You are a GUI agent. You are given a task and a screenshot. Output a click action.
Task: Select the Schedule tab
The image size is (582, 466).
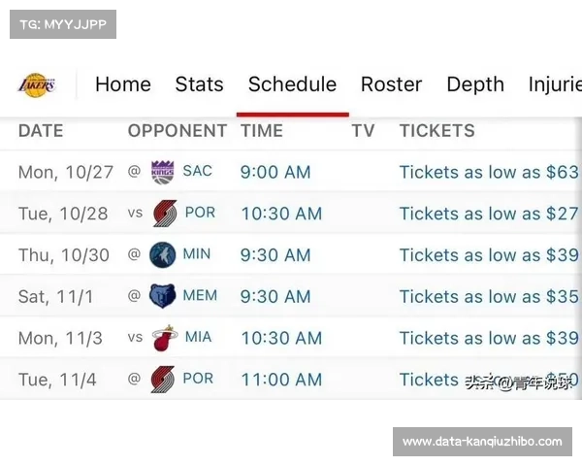[292, 84]
